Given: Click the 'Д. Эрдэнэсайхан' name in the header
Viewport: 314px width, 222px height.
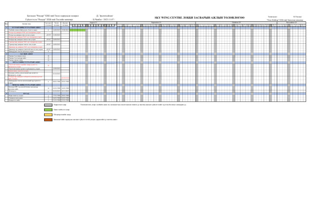Looking at the screenshot, I should [x=105, y=16].
